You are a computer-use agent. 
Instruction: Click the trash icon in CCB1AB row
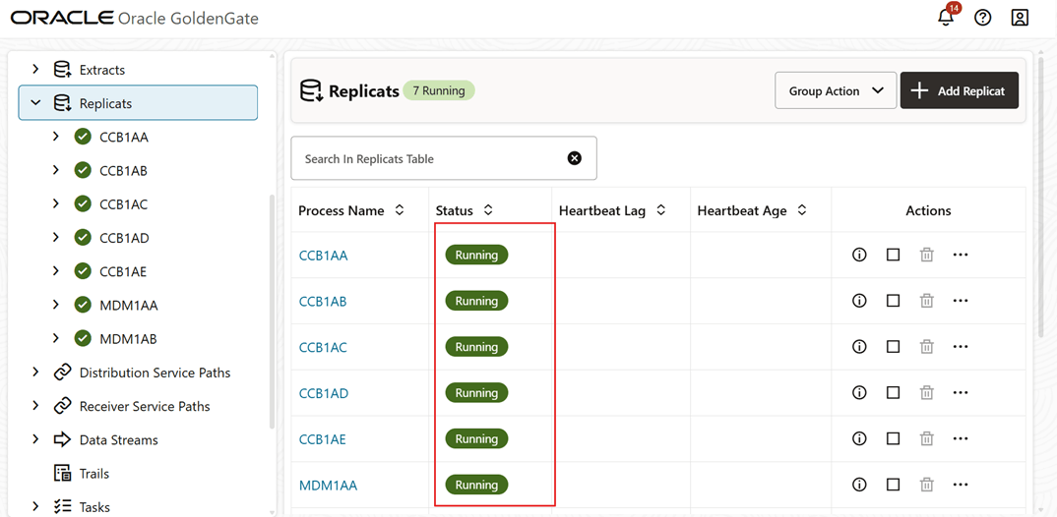pos(927,300)
